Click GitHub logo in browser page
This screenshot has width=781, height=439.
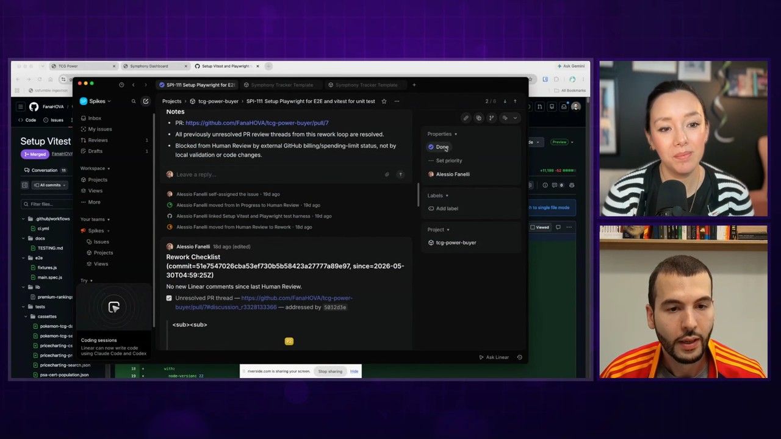pos(34,107)
